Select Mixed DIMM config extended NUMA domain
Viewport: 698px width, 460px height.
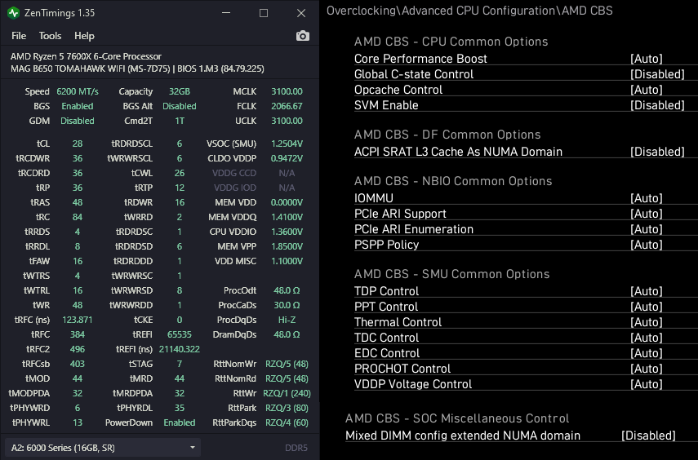[x=522, y=436]
